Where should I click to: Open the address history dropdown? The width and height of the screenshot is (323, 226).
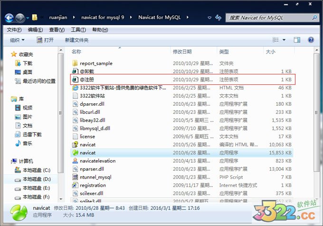209,18
